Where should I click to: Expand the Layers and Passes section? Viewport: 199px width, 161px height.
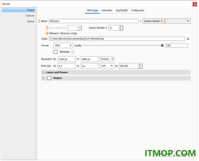[x=43, y=72]
